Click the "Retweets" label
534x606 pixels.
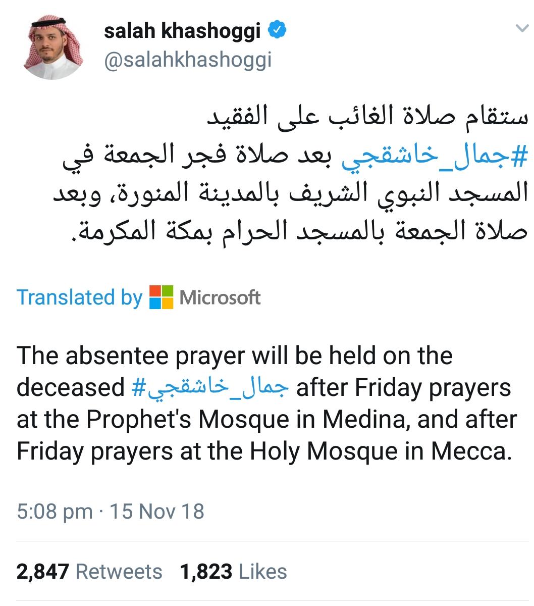pos(119,572)
